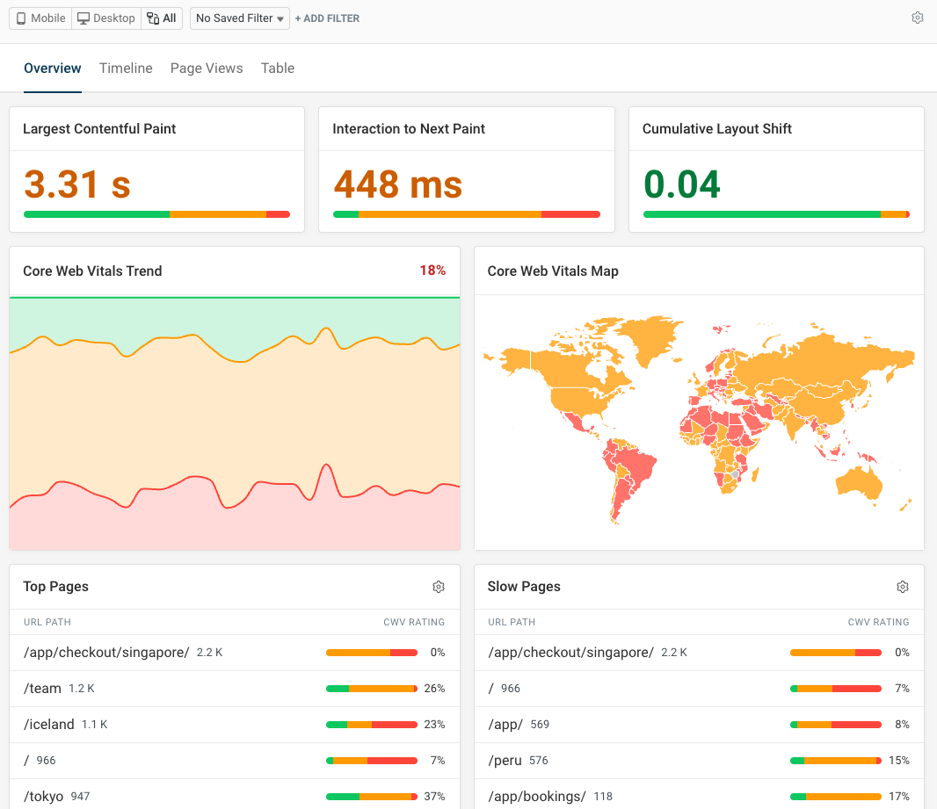937x809 pixels.
Task: Click the monitor glyph beside Desktop label
Action: (82, 18)
